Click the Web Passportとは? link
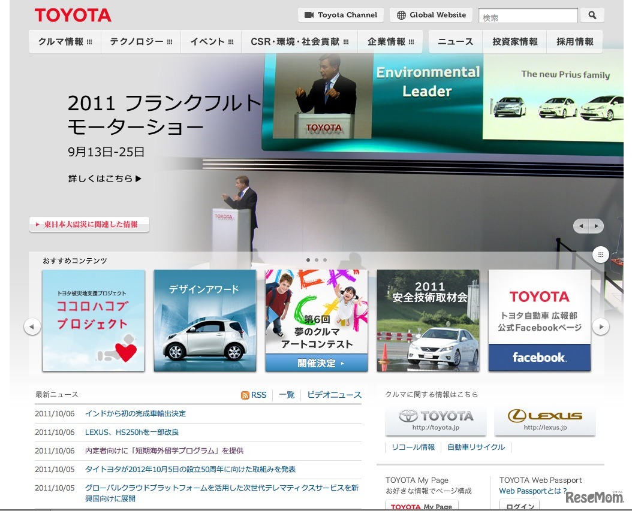632x511 pixels. click(533, 491)
